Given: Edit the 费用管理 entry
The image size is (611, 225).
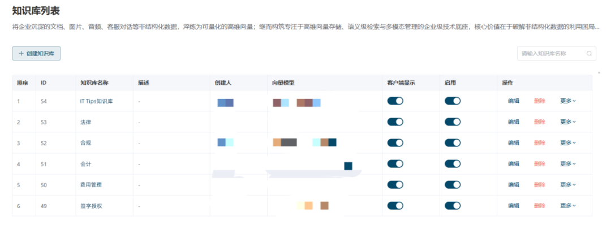Looking at the screenshot, I should point(514,185).
